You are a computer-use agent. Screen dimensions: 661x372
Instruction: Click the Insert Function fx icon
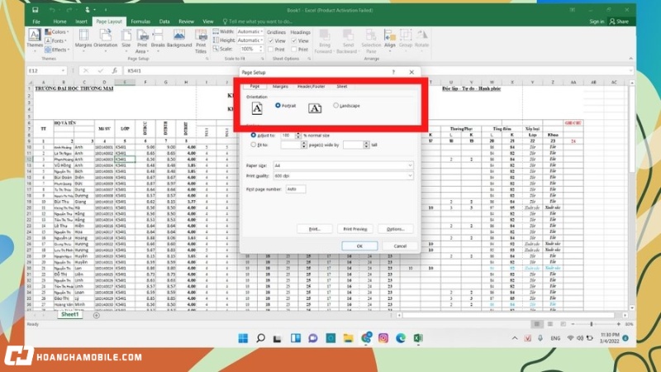coord(115,71)
